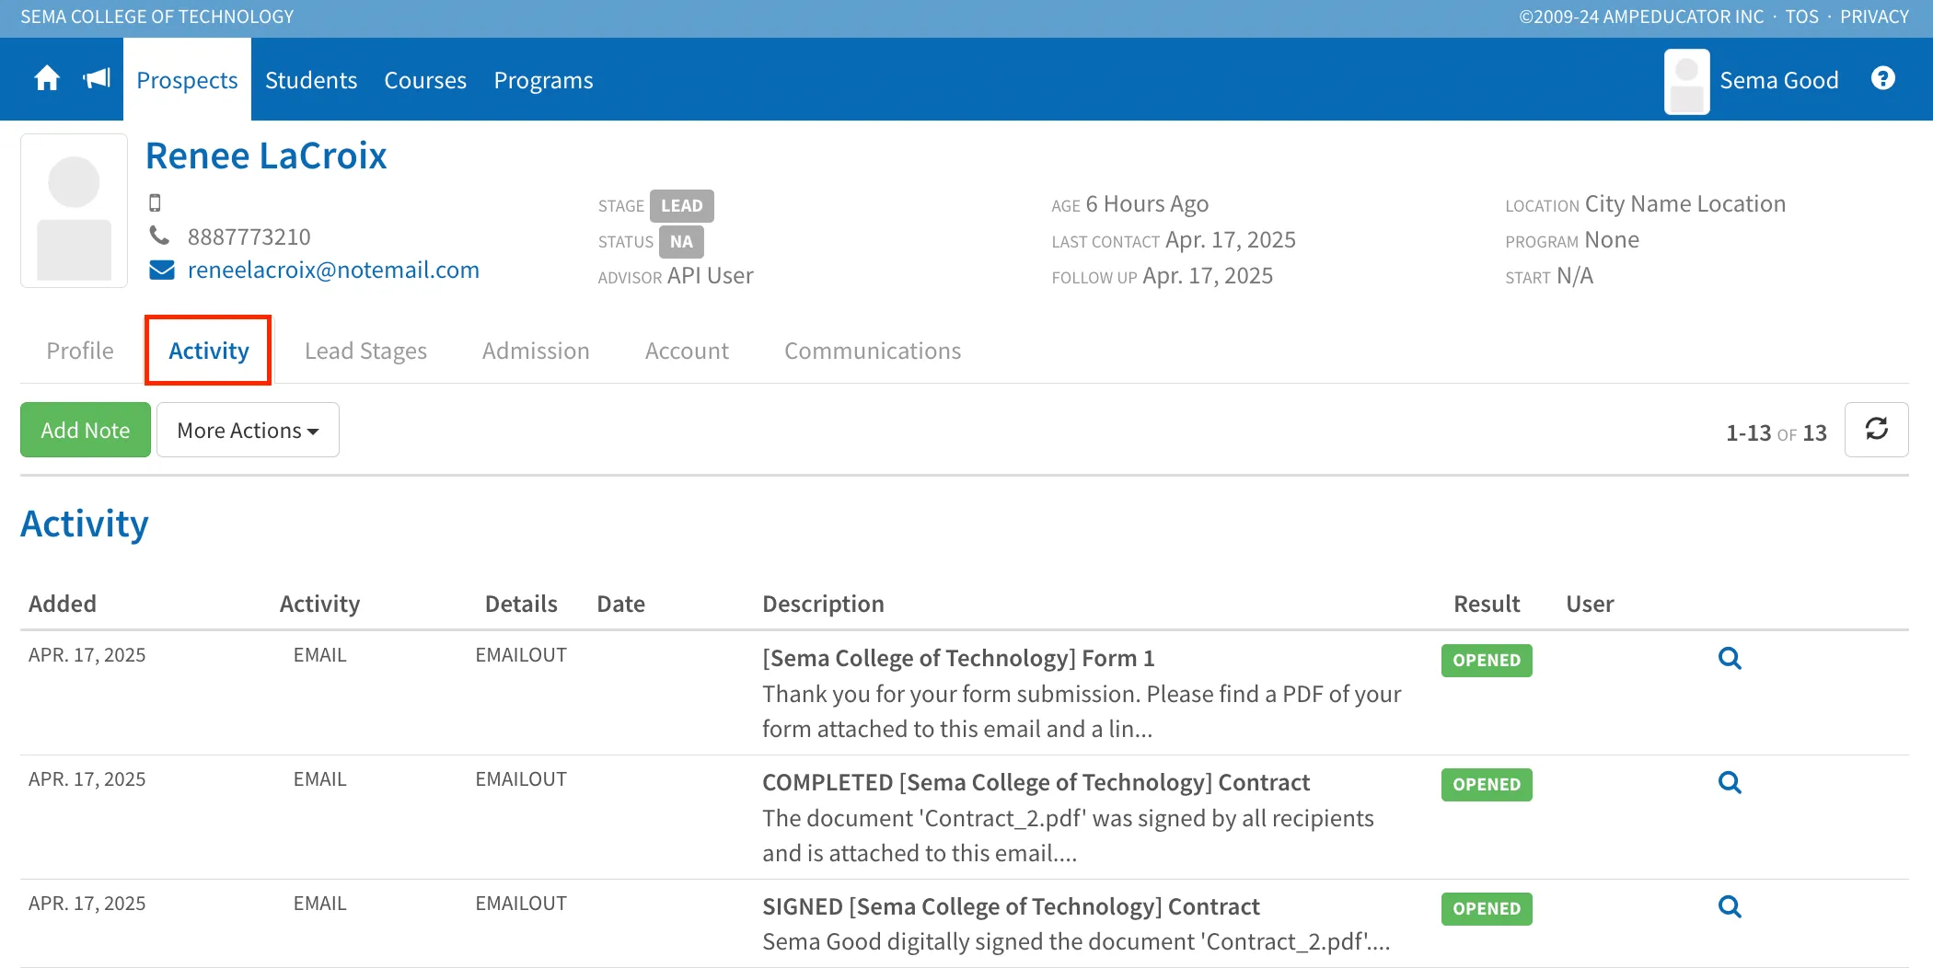Open the Courses menu

425,80
